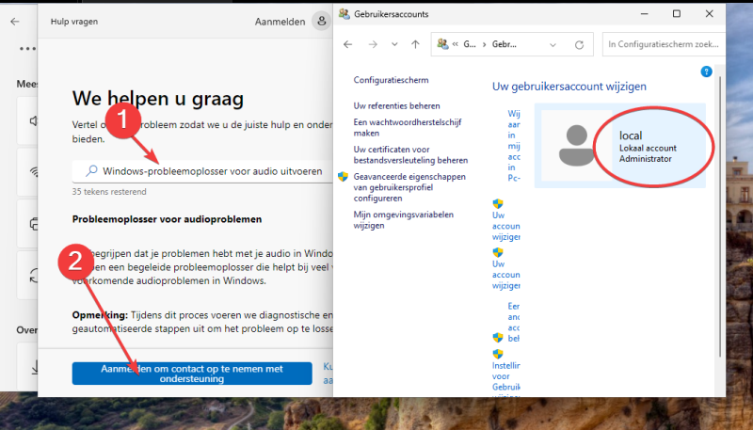The image size is (753, 430).
Task: Click the magnifier icon in help search
Action: click(91, 171)
